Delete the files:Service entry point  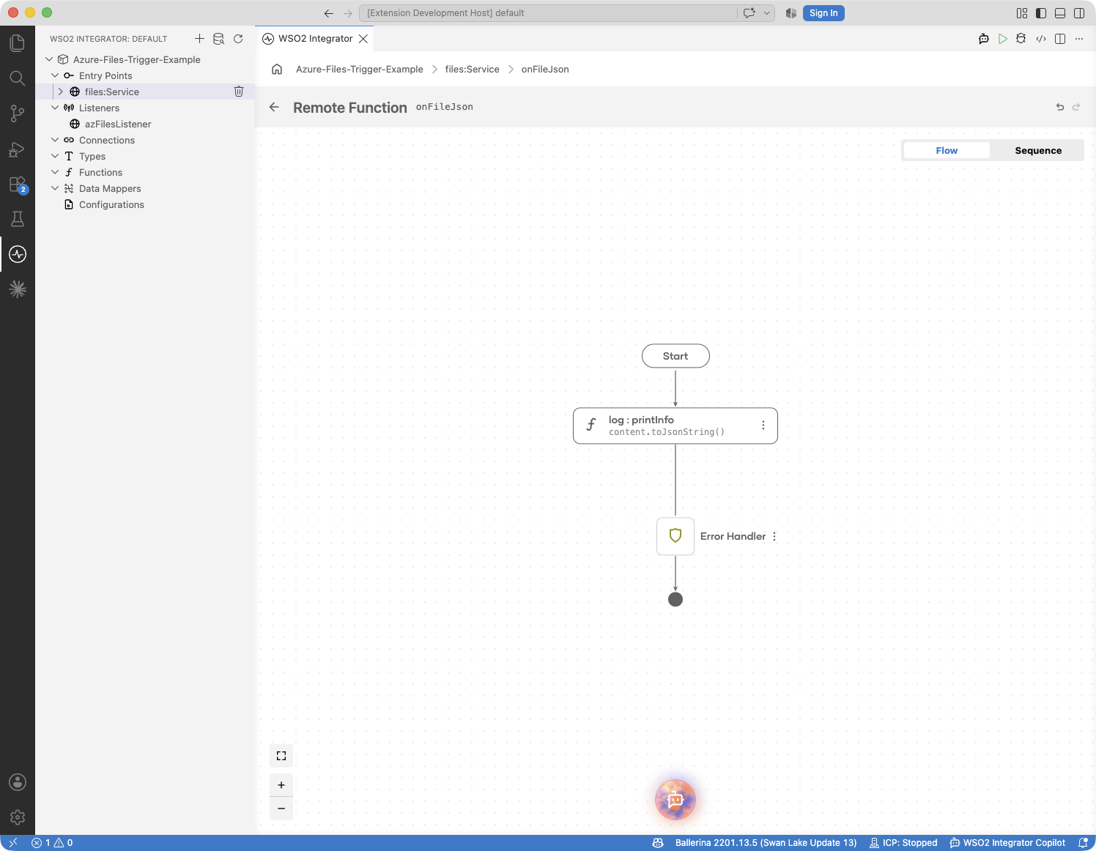coord(239,92)
